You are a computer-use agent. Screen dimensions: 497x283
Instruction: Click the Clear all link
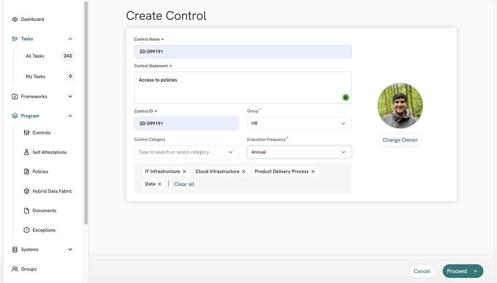[184, 184]
